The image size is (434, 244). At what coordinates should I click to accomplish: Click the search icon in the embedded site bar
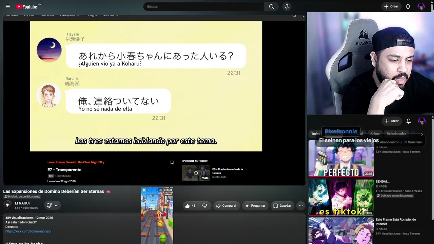coord(294,15)
